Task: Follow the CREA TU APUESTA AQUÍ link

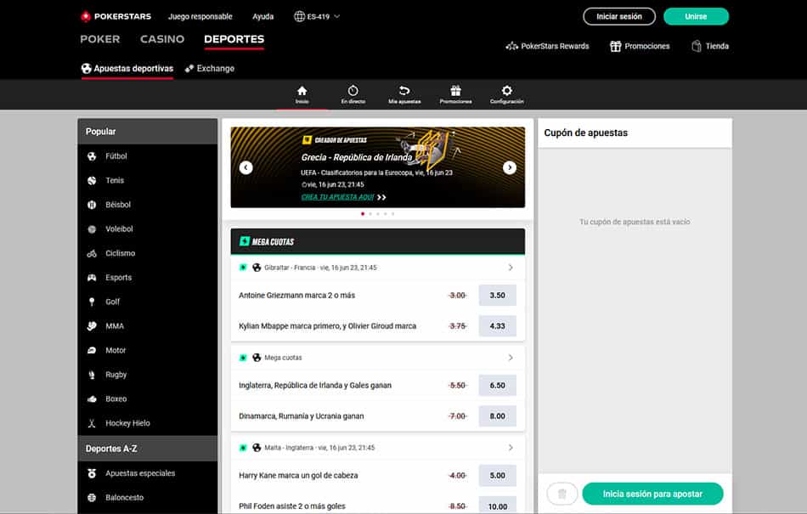Action: pyautogui.click(x=337, y=197)
